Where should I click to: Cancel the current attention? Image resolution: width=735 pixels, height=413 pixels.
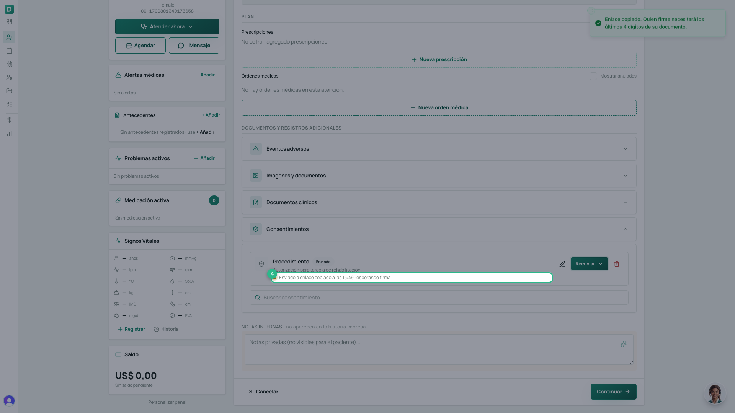click(263, 392)
